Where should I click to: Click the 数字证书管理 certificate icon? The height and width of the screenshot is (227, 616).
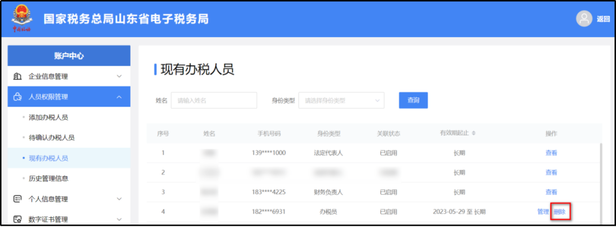point(18,219)
